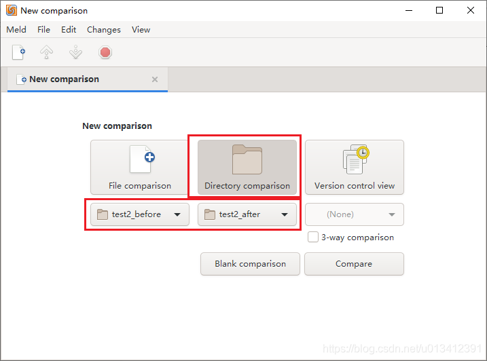
Task: Choose Version control view mode
Action: [355, 168]
